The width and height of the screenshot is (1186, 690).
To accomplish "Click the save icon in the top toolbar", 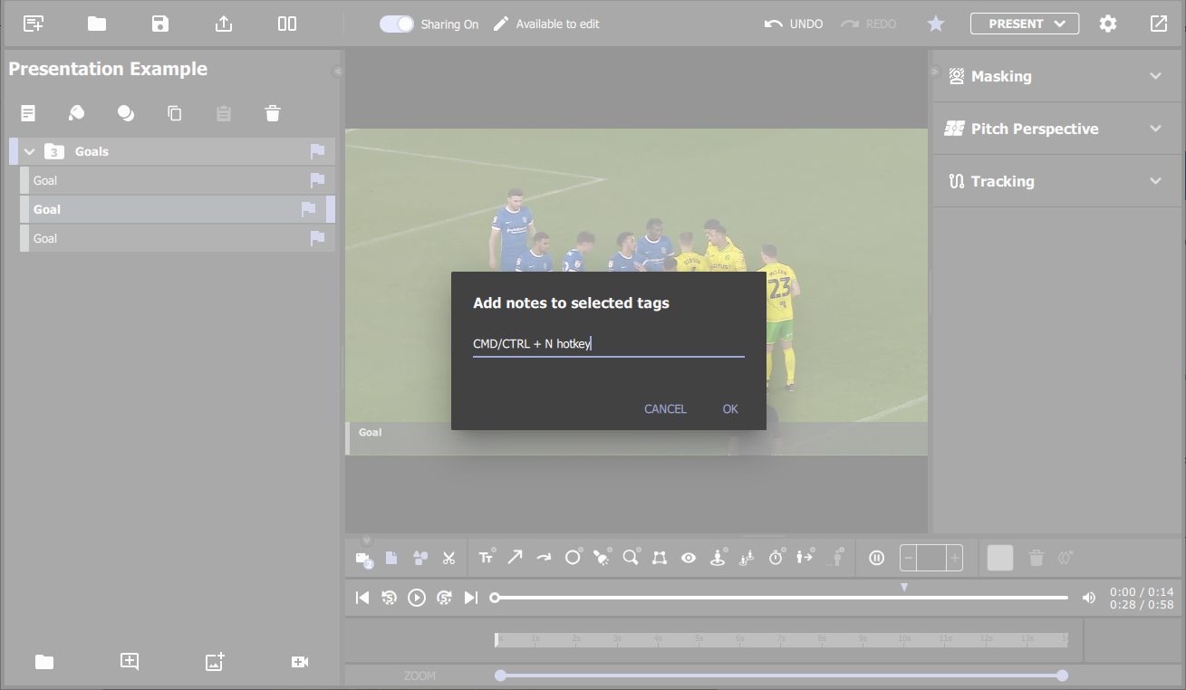I will click(x=159, y=23).
